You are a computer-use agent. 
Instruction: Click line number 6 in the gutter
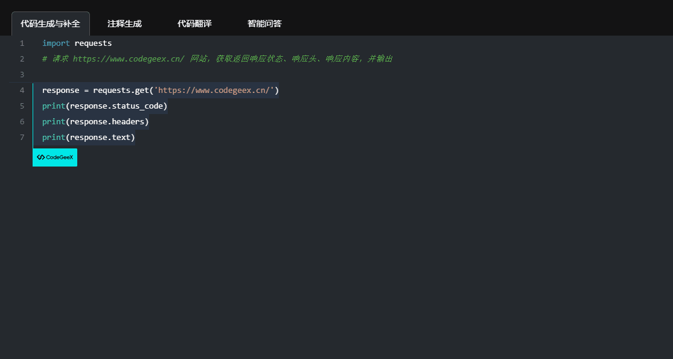tap(22, 122)
